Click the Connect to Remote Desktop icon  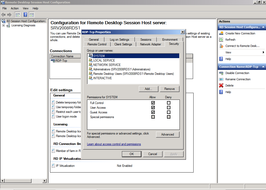pyautogui.click(x=221, y=46)
